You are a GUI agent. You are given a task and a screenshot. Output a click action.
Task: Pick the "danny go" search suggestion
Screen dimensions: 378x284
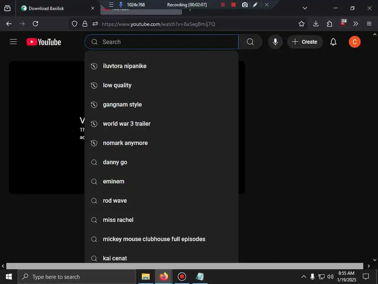point(162,162)
